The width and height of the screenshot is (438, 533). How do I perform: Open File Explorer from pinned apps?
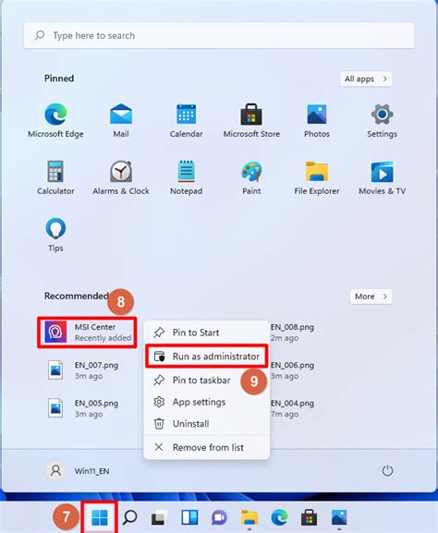(317, 177)
